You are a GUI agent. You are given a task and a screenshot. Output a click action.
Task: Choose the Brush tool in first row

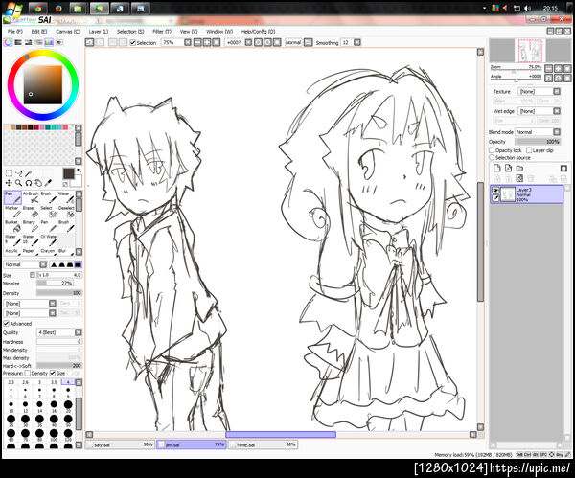[49, 197]
